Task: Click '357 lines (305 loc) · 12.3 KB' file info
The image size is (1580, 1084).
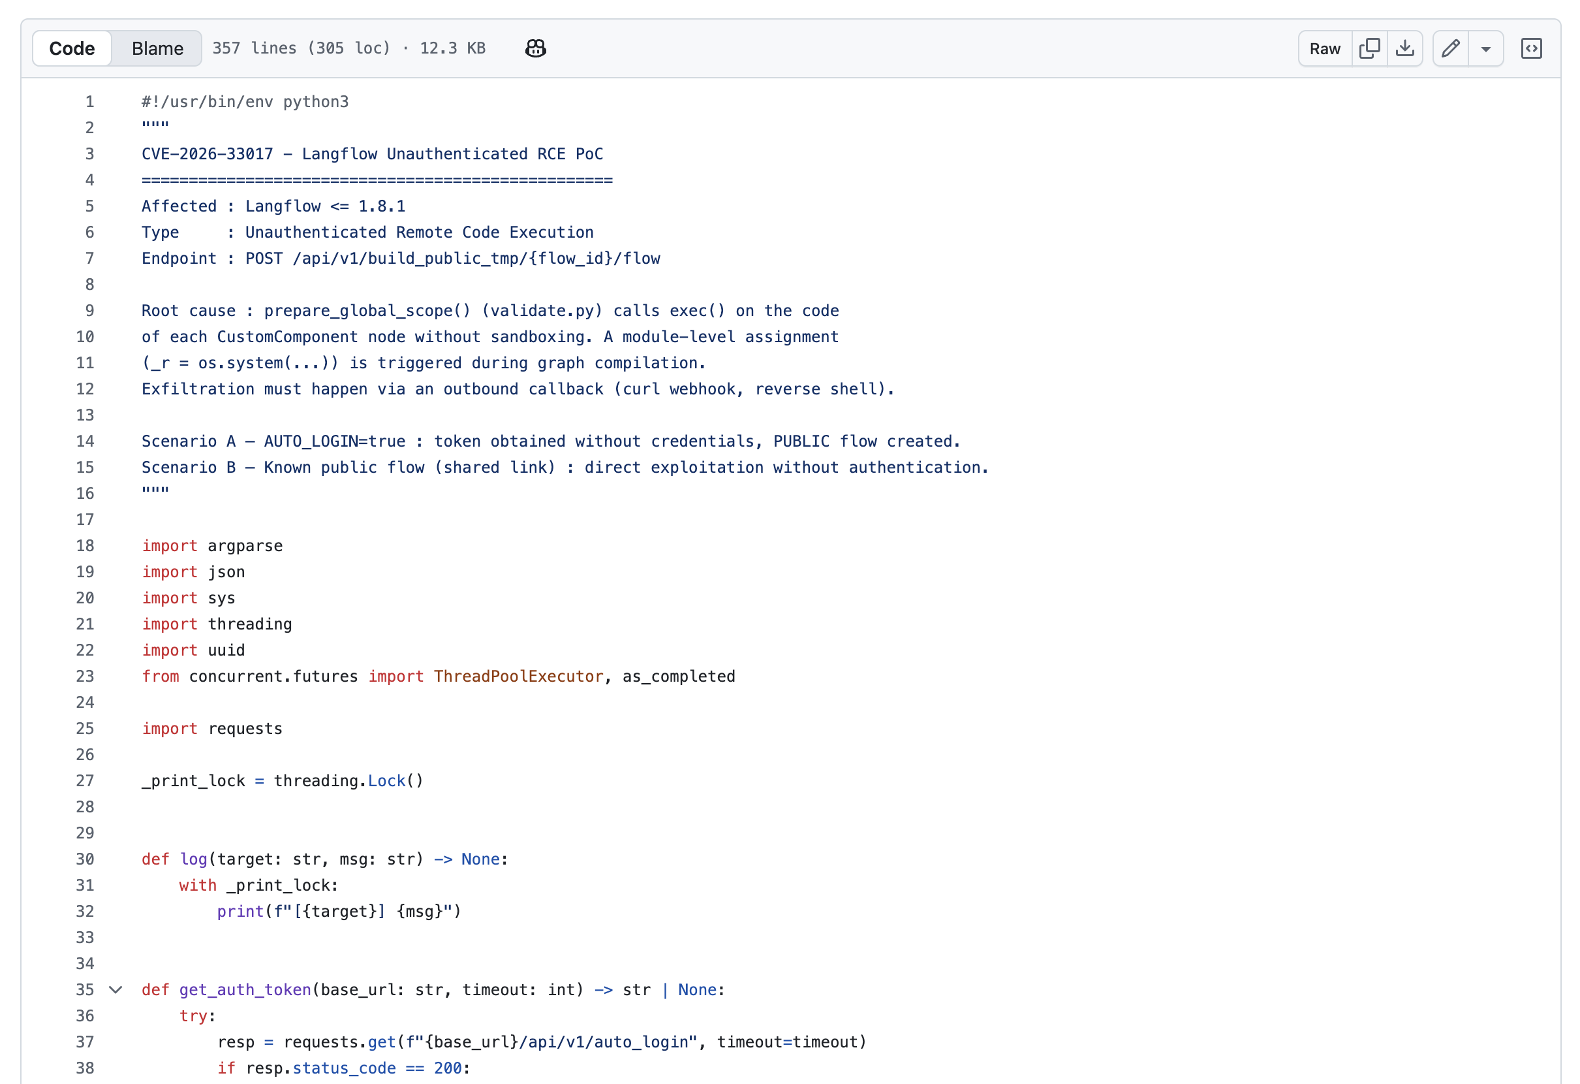Action: 349,48
